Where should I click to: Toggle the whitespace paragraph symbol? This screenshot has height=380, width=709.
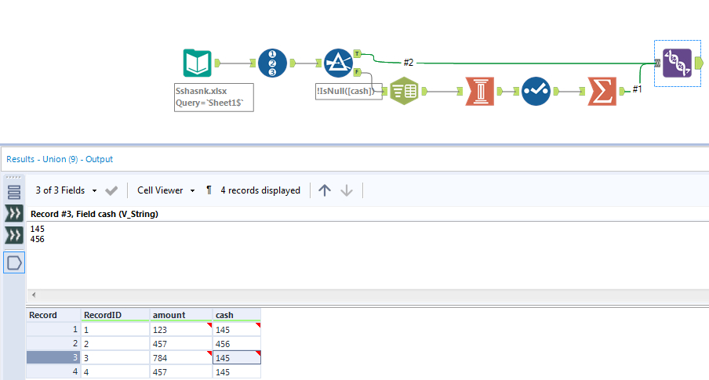click(x=209, y=190)
